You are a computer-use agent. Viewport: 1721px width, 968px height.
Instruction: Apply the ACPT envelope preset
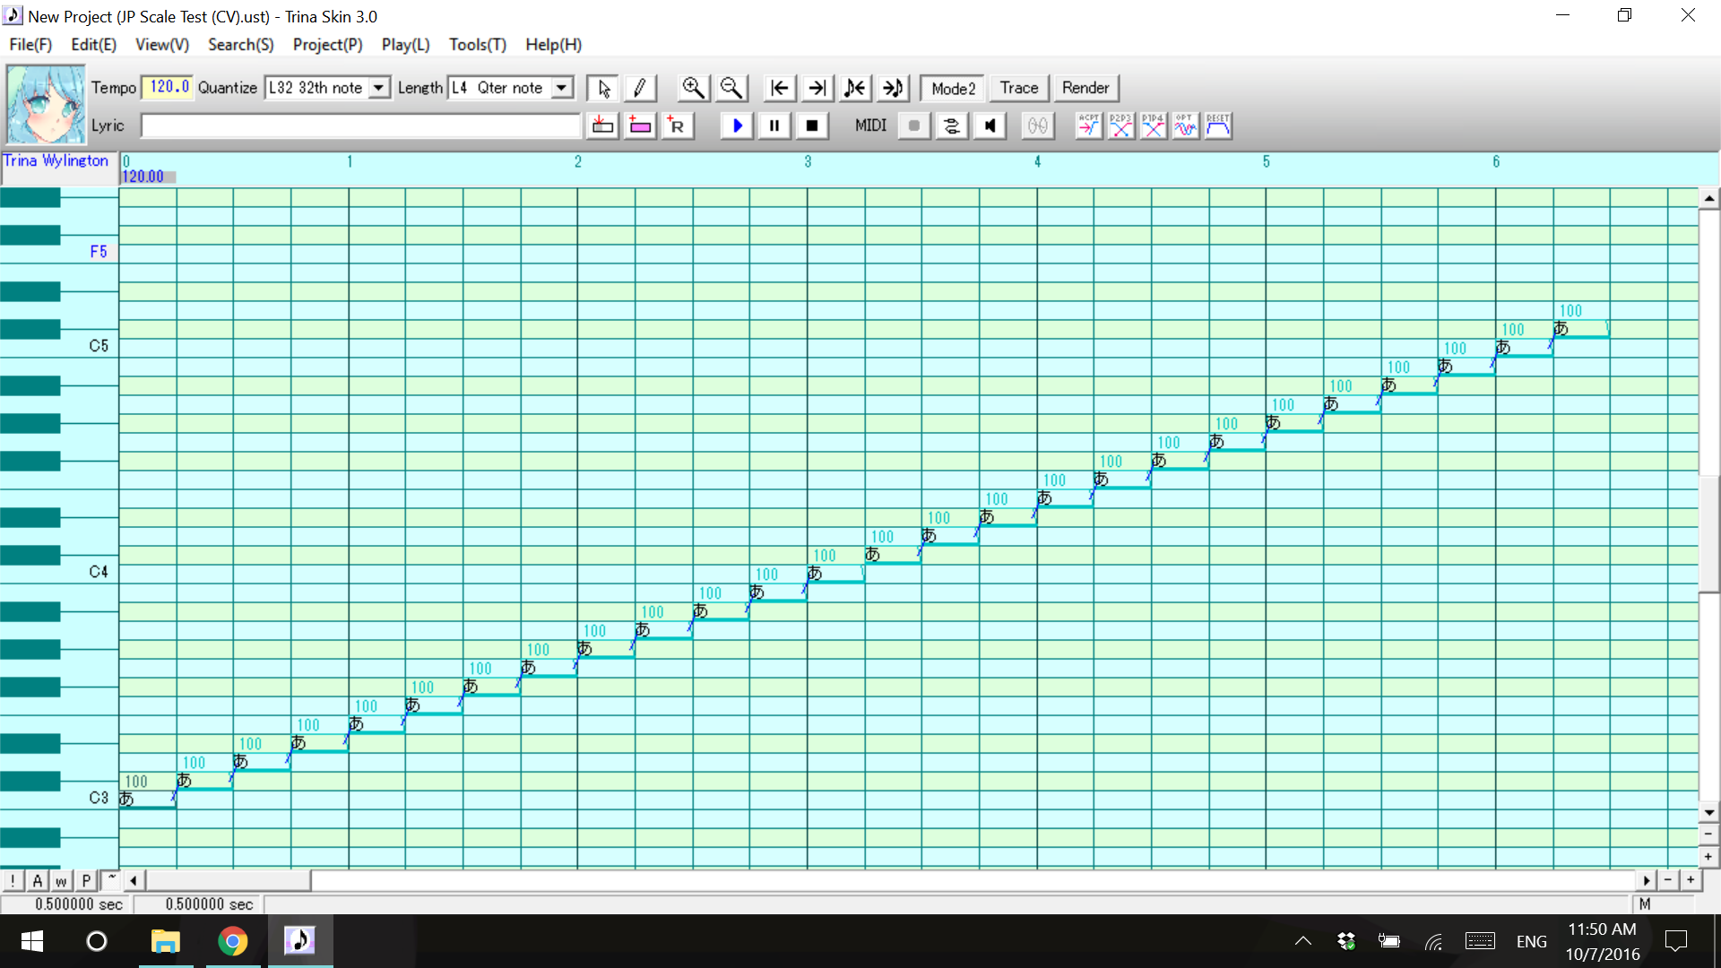[x=1088, y=125]
